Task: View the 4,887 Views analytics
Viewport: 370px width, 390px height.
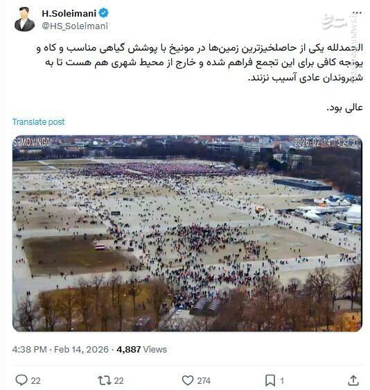Action: click(141, 349)
